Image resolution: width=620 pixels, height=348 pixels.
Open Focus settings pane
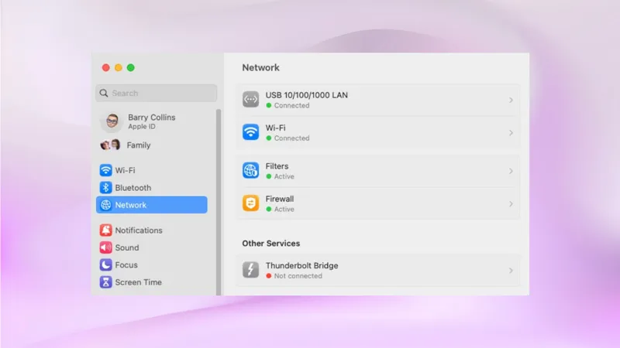pyautogui.click(x=151, y=264)
